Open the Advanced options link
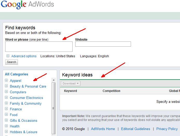180x136 pixels. click(24, 56)
